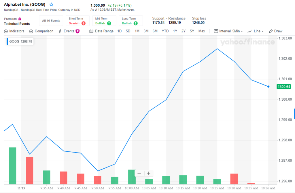Click the latest price dot on line
295x193 pixels.
click(268, 87)
